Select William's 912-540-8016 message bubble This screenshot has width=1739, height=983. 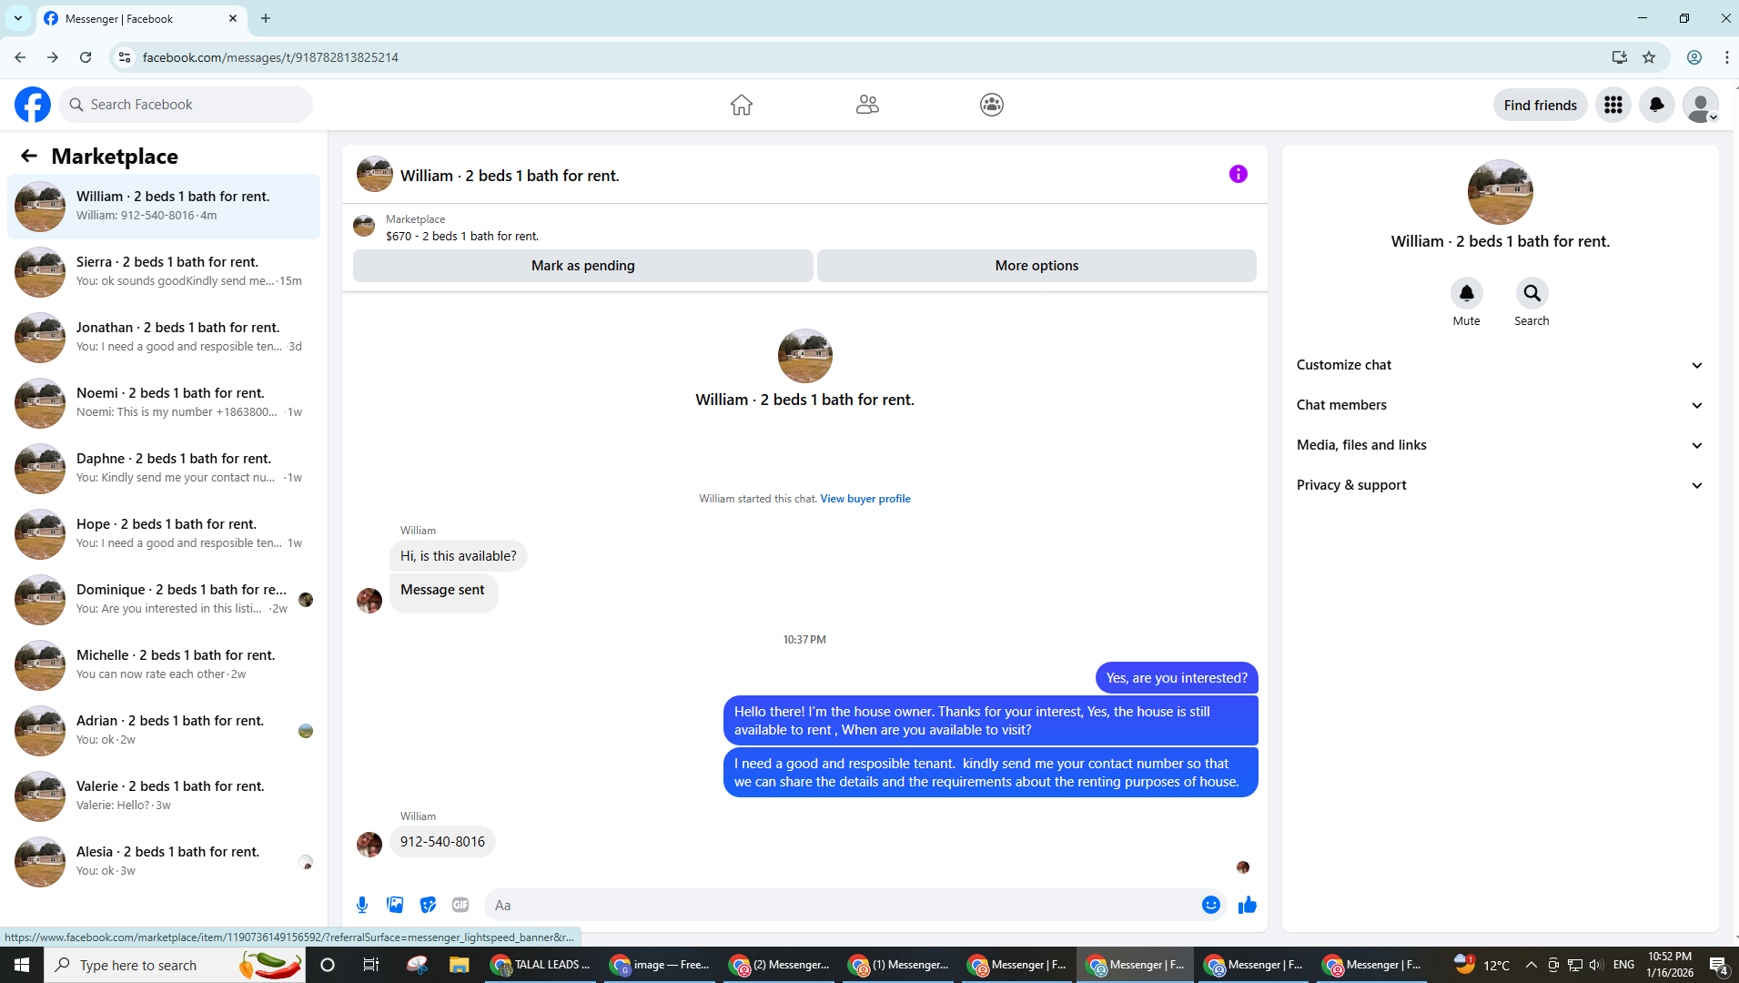(442, 842)
